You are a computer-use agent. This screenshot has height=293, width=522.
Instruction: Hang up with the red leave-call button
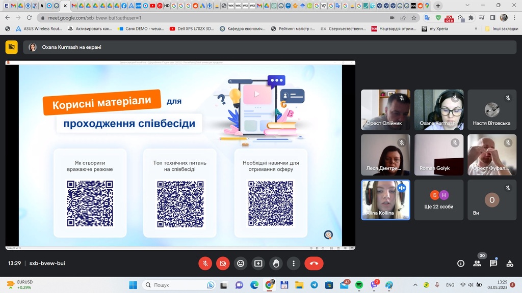click(x=314, y=263)
